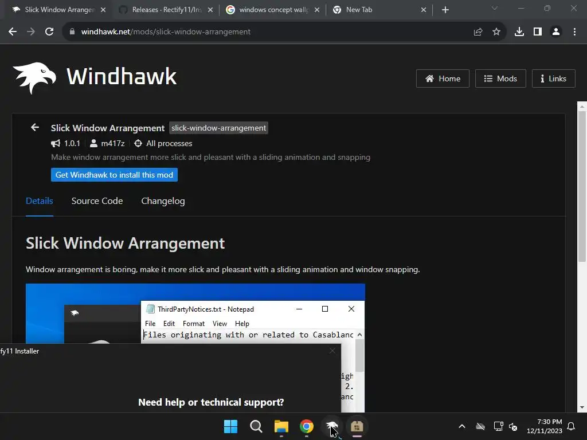Screen dimensions: 587x440
Task: Click the browser forward arrow
Action: [31, 32]
